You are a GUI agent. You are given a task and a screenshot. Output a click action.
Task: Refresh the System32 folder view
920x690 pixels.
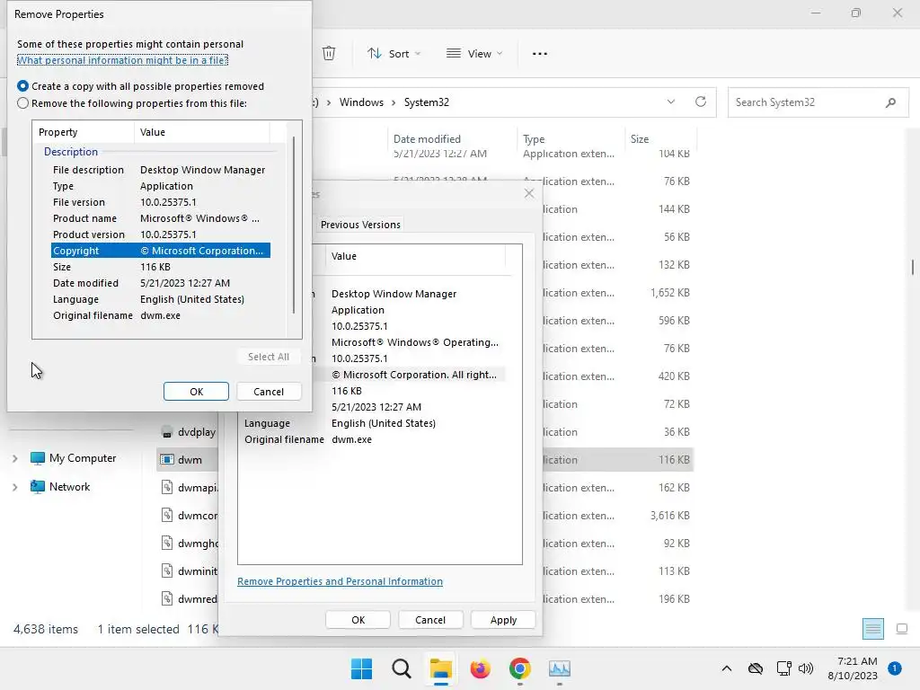click(x=701, y=102)
